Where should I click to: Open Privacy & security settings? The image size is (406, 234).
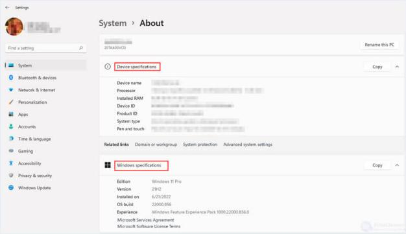pyautogui.click(x=35, y=176)
